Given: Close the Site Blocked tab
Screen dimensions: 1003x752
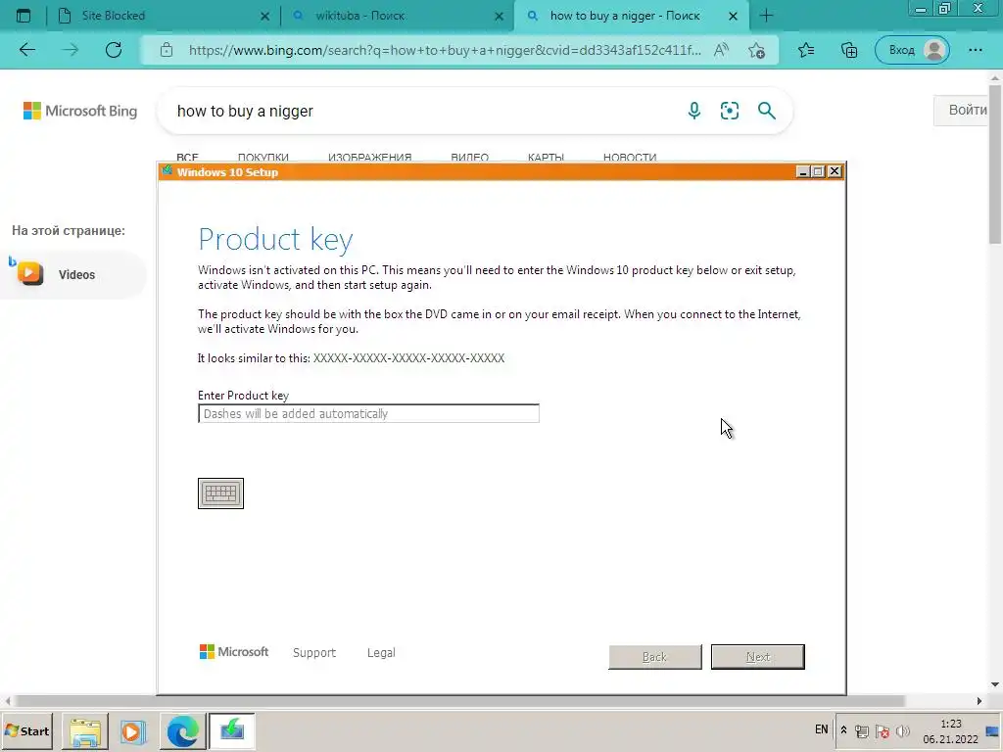Looking at the screenshot, I should pyautogui.click(x=264, y=17).
